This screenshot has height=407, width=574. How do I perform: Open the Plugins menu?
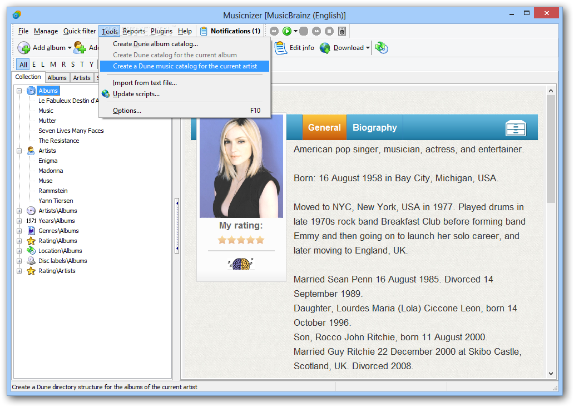[x=161, y=31]
